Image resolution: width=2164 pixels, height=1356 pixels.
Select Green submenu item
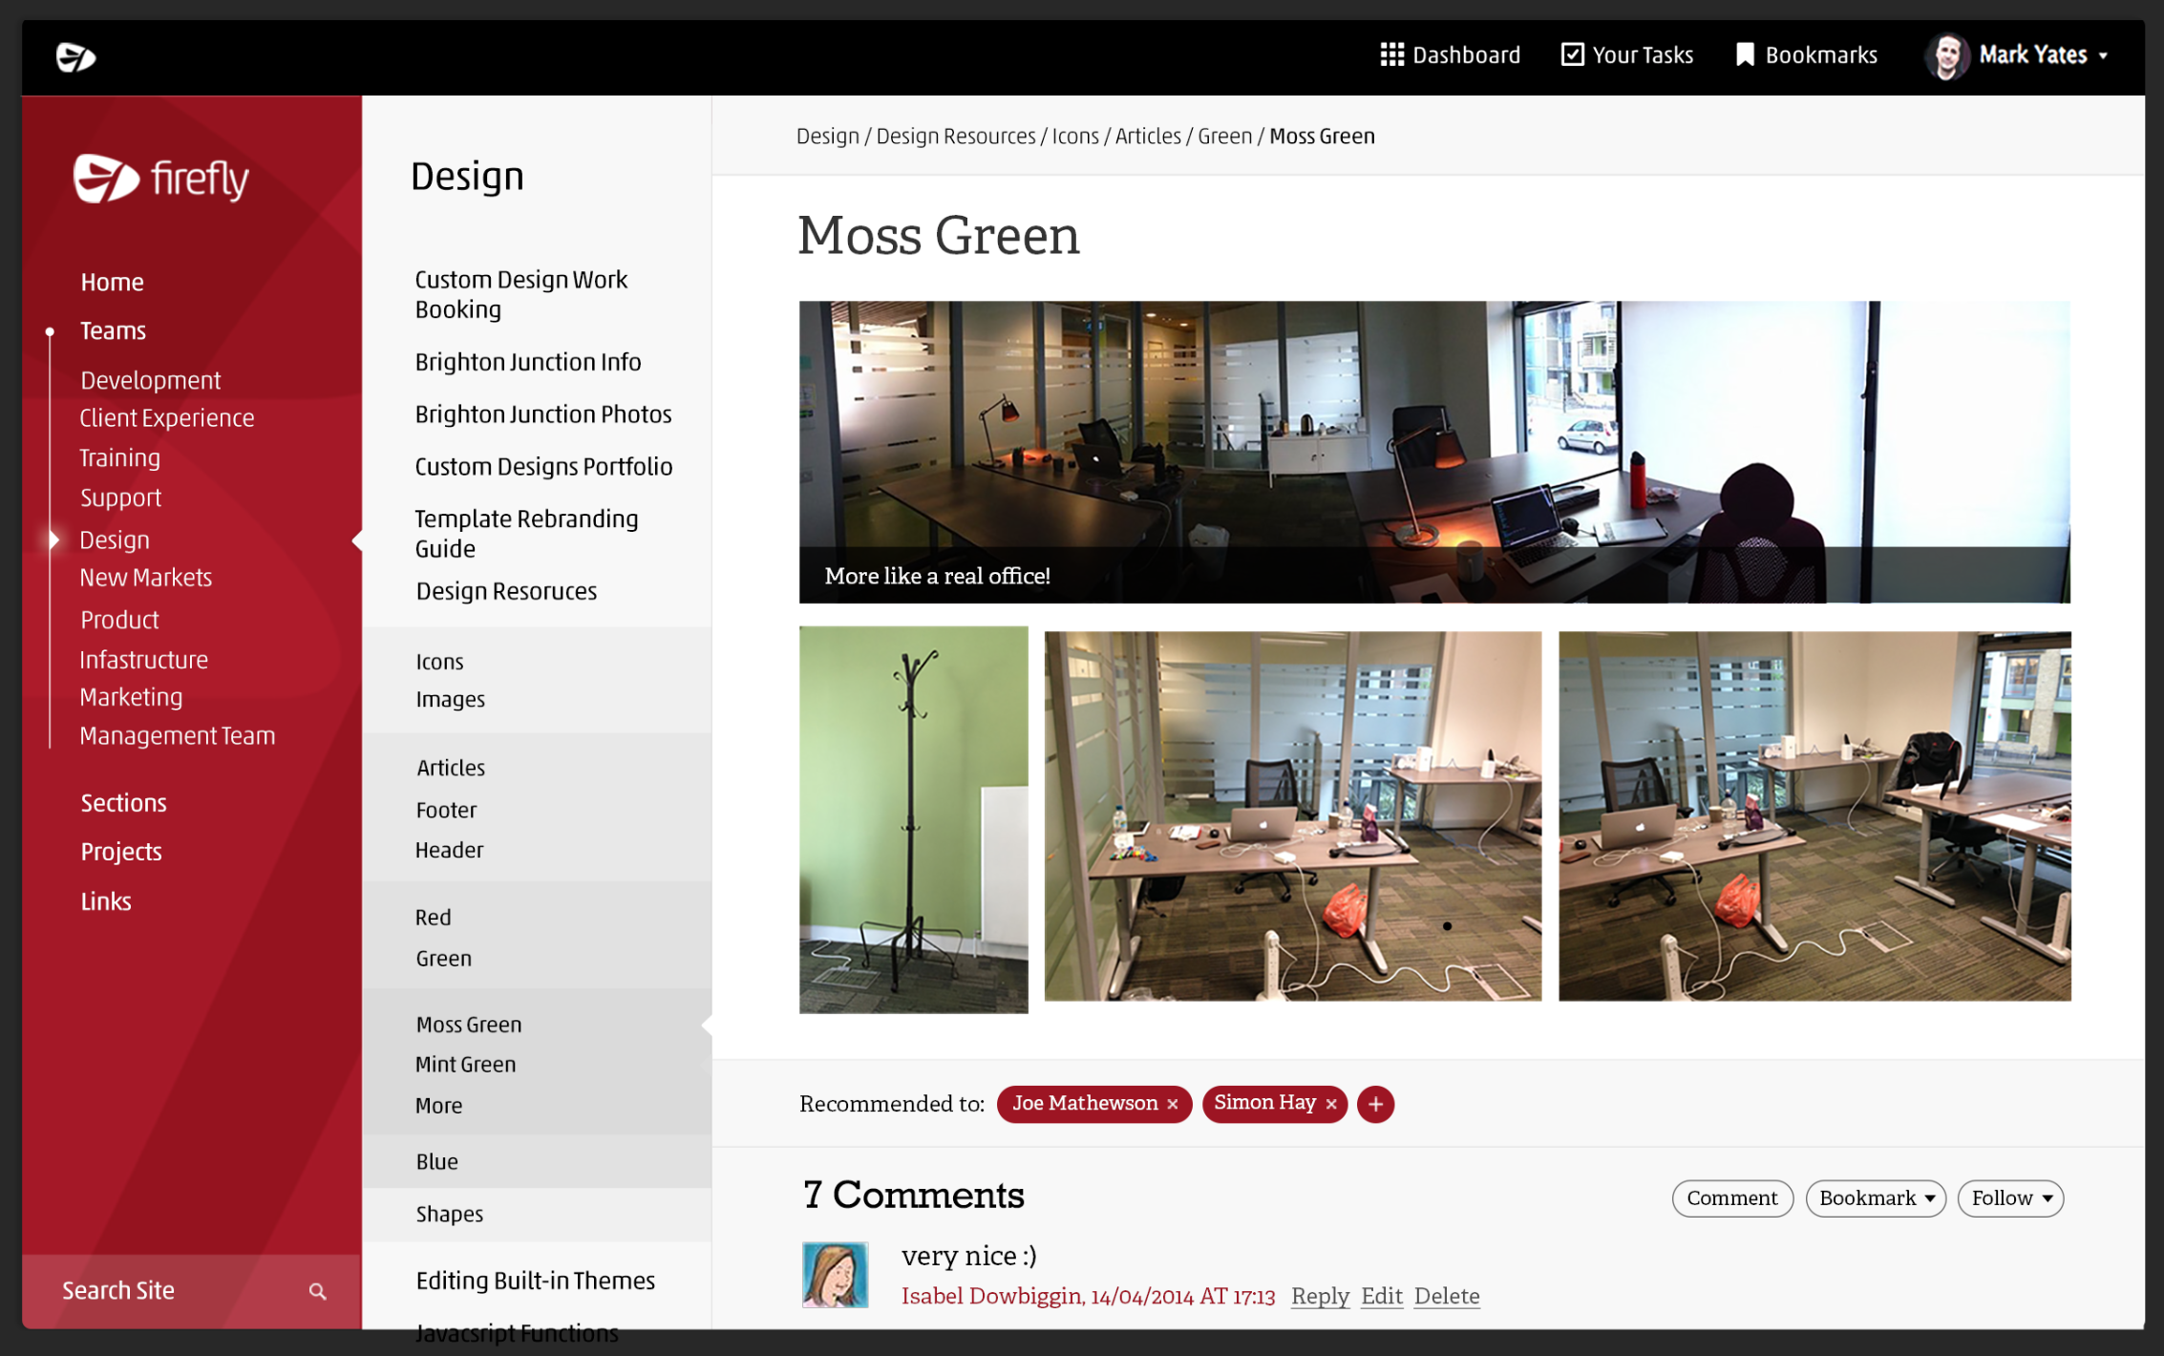(443, 958)
